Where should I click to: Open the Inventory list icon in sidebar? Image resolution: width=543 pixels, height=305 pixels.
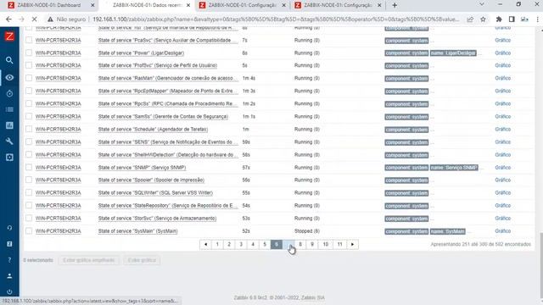9,109
